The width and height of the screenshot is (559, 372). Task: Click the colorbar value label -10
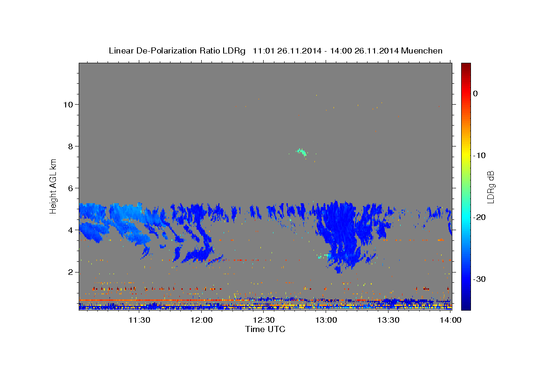[479, 155]
